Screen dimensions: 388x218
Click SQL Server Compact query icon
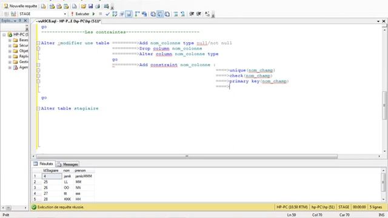(x=74, y=6)
